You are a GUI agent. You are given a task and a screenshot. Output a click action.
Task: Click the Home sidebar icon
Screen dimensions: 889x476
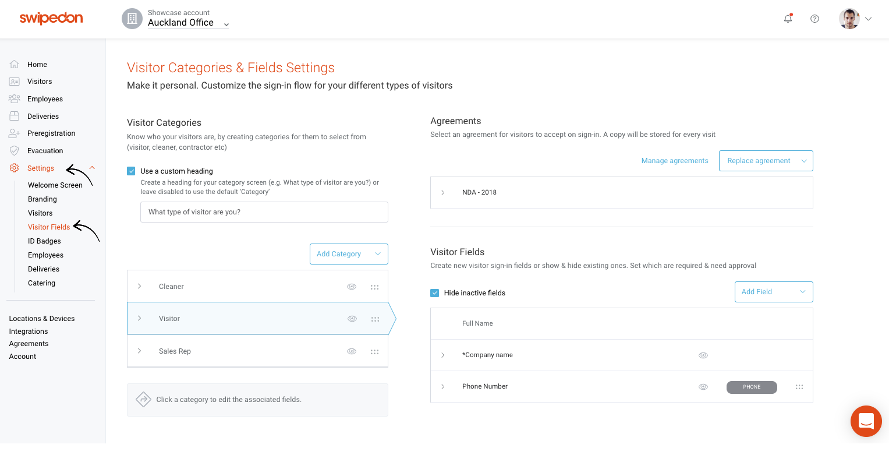[x=15, y=65]
